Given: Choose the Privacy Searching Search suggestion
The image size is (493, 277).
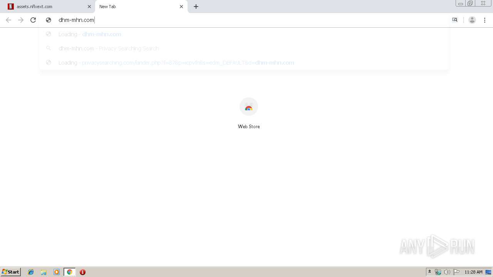Looking at the screenshot, I should [x=244, y=48].
